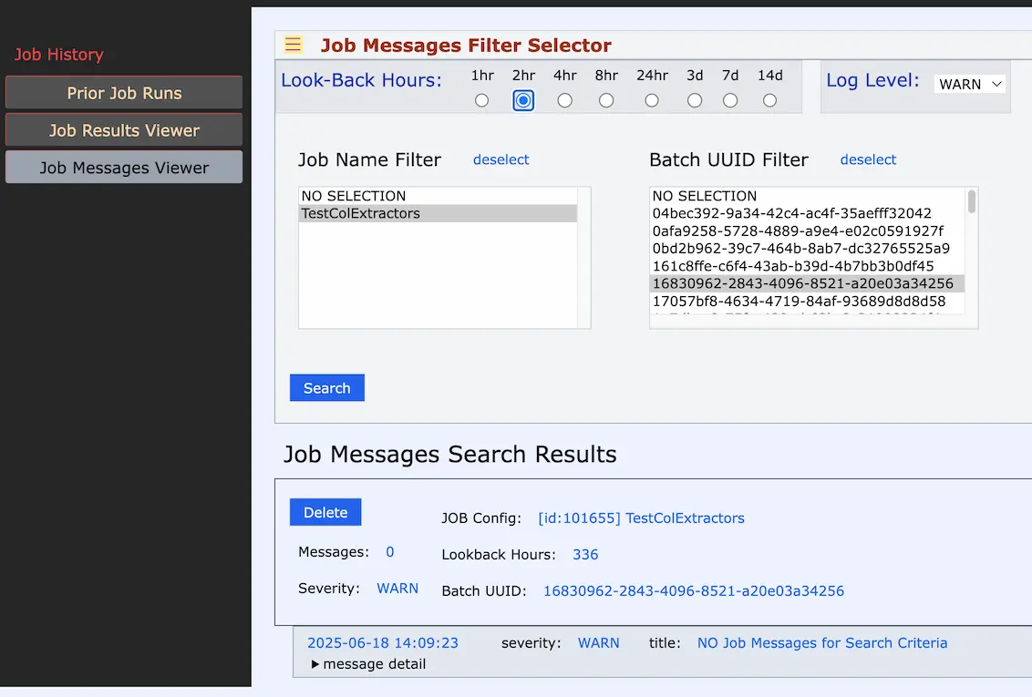The image size is (1032, 697).
Task: Select highlighted UUID 16830962 in Batch UUID list
Action: coord(808,283)
